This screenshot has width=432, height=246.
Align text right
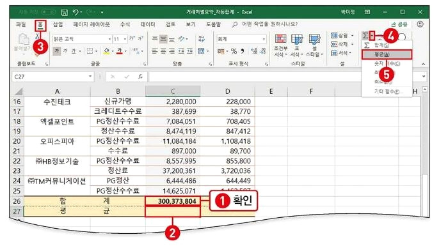pos(172,51)
